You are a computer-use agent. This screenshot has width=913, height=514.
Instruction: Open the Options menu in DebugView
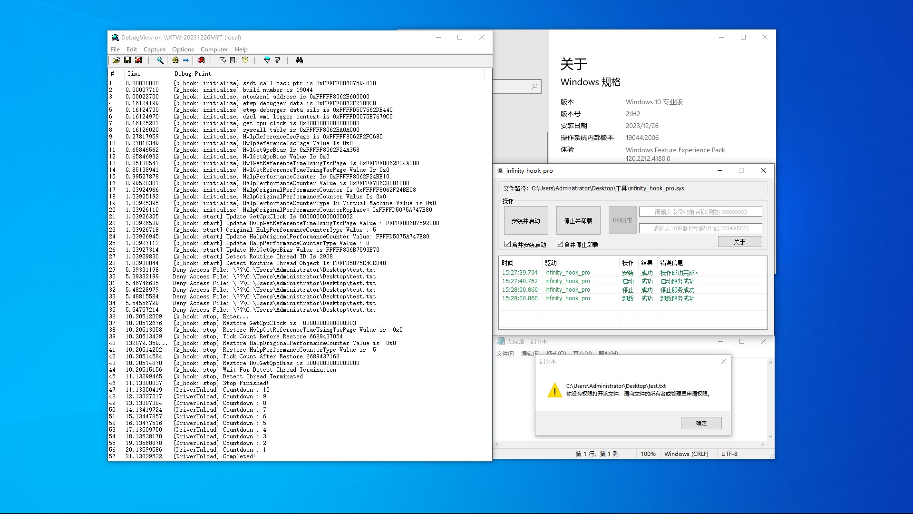point(183,49)
